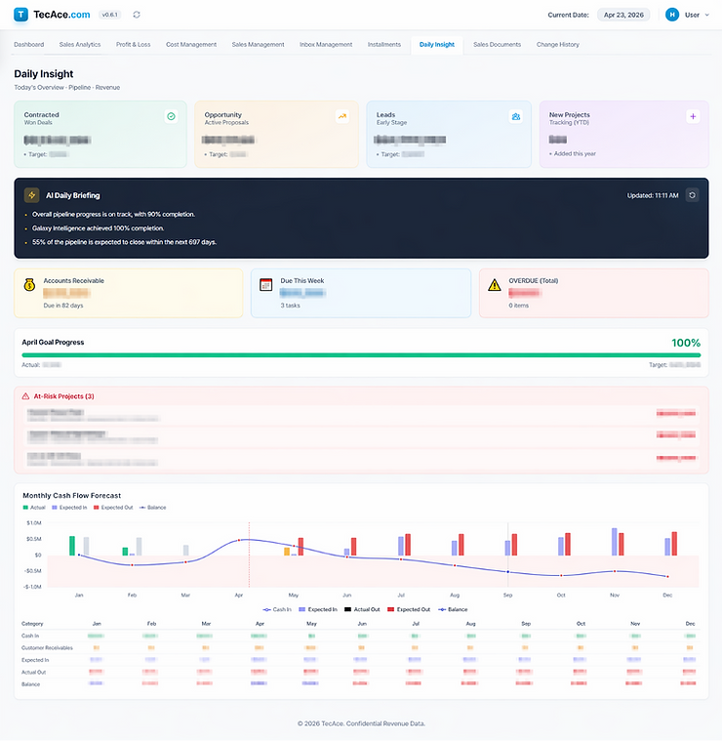
Task: Toggle Cash In in the bottom chart legend
Action: pos(277,609)
